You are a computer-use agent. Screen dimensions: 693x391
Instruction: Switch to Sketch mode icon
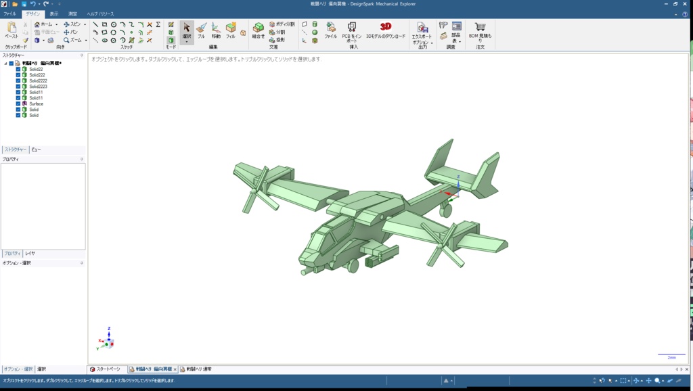171,25
